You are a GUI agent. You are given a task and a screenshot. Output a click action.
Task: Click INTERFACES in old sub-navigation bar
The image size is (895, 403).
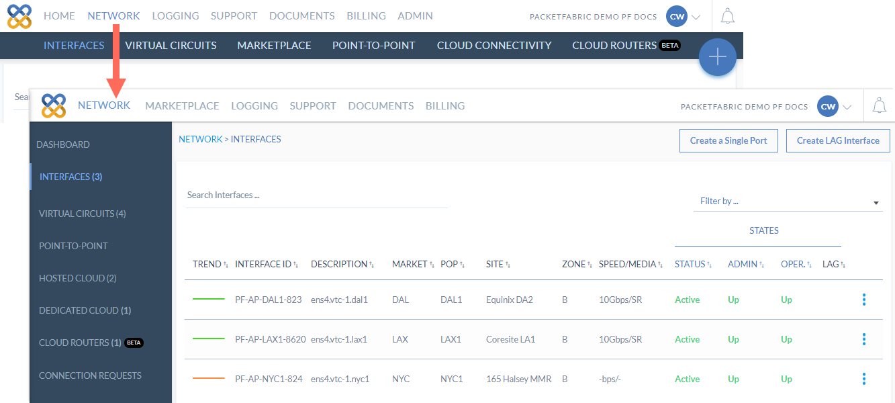pyautogui.click(x=74, y=46)
